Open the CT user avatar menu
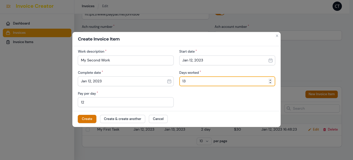Viewport: 353px width, 160px height. click(337, 6)
